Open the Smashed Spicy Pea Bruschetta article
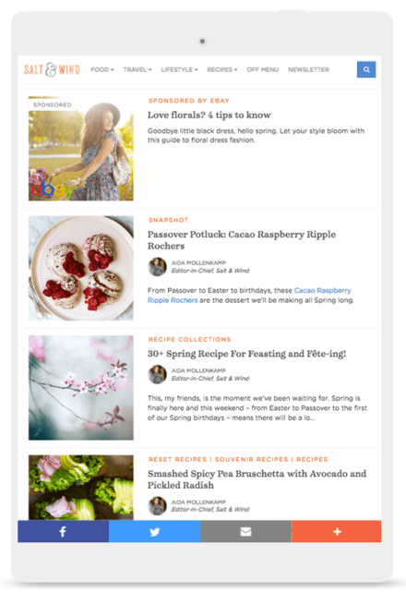The width and height of the screenshot is (406, 593). pos(257,479)
